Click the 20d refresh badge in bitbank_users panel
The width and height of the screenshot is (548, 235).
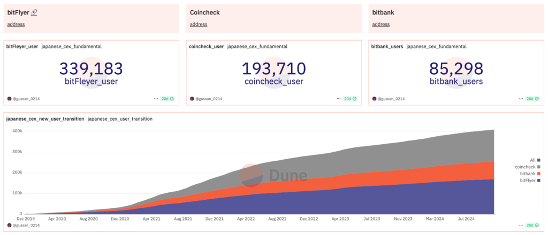pos(533,99)
